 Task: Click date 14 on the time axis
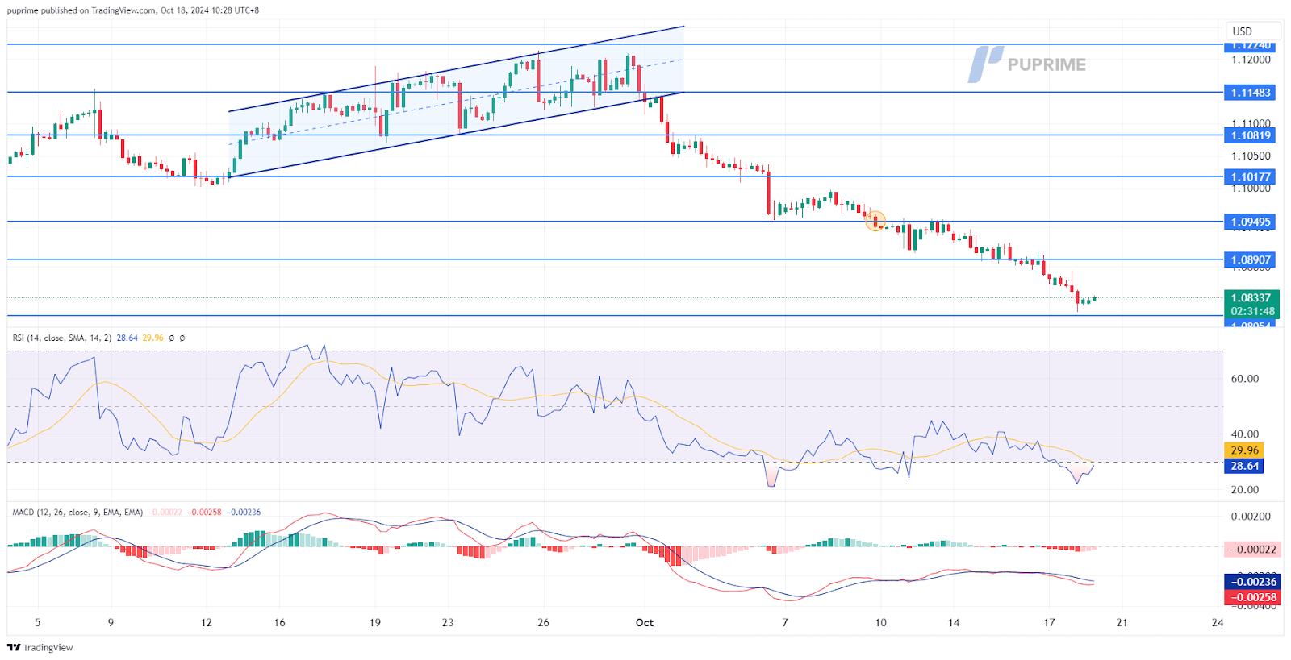click(954, 622)
